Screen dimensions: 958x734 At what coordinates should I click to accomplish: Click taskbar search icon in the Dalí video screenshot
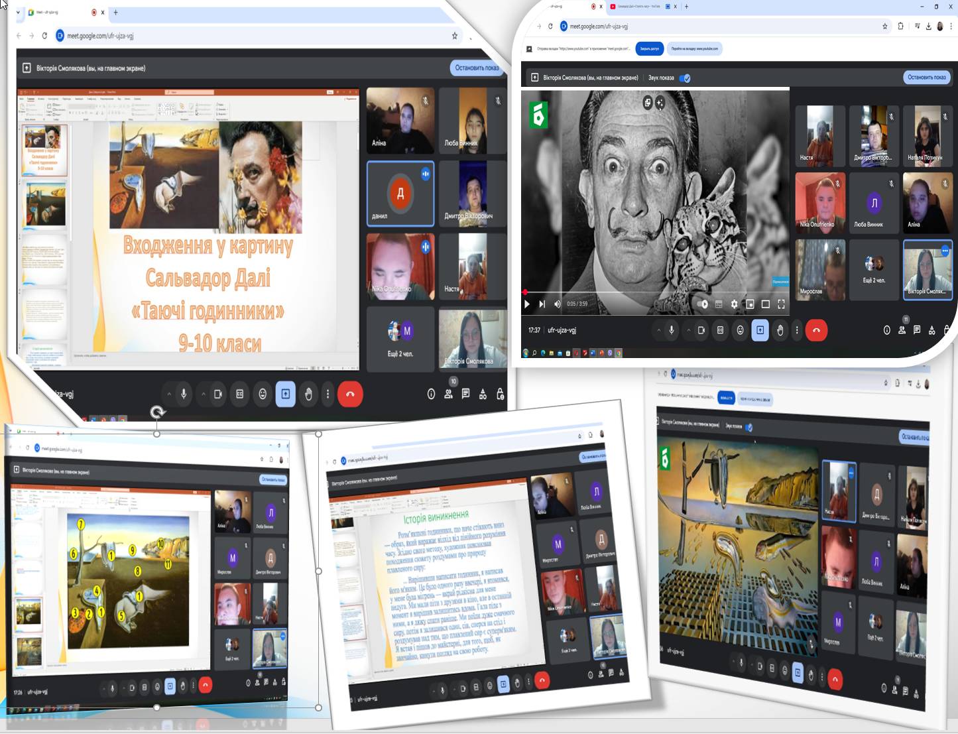[x=534, y=353]
